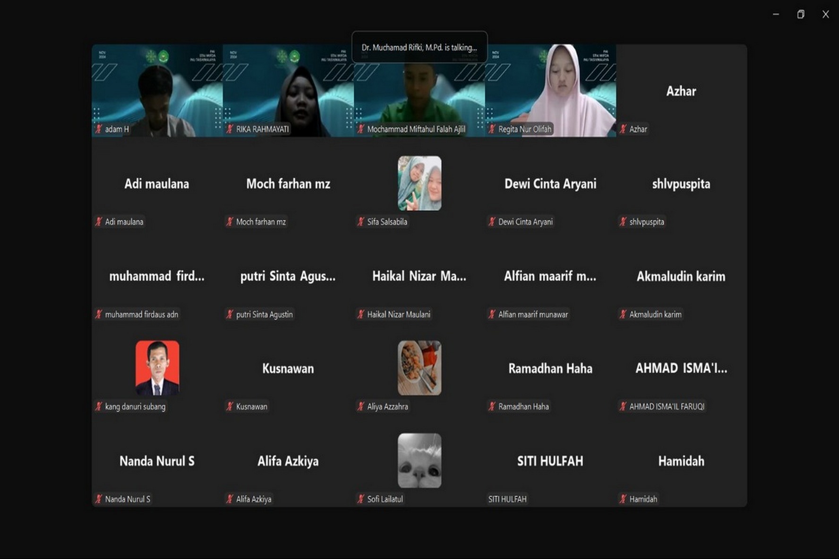
Task: Select Regita Nur Olifah's video tile
Action: click(550, 91)
